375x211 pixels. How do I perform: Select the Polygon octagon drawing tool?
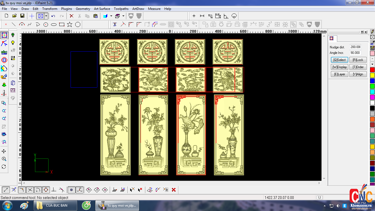click(x=78, y=24)
